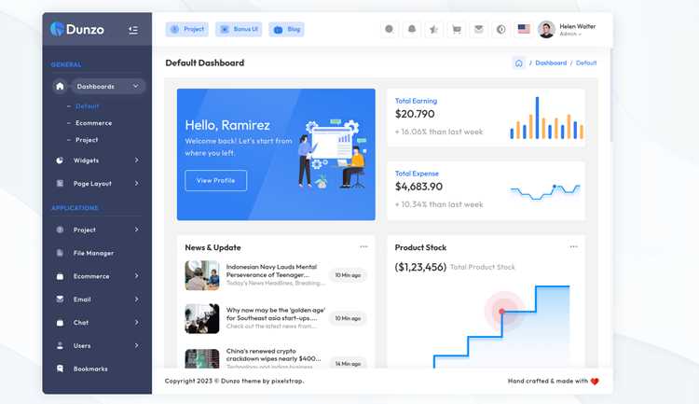This screenshot has height=404, width=699.
Task: Click the notification bell icon
Action: point(411,30)
